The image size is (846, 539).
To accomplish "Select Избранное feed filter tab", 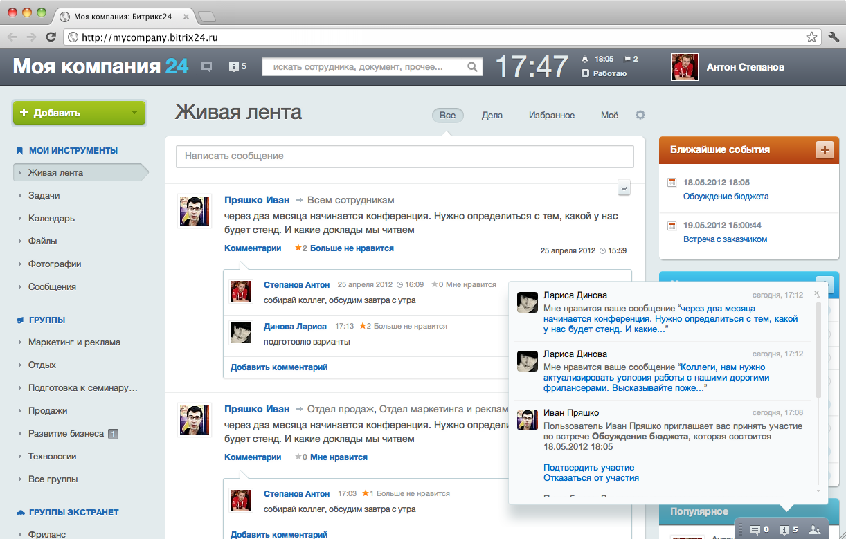I will [x=552, y=115].
